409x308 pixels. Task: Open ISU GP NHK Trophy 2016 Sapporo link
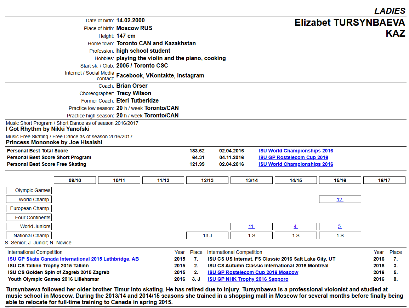(x=248, y=279)
